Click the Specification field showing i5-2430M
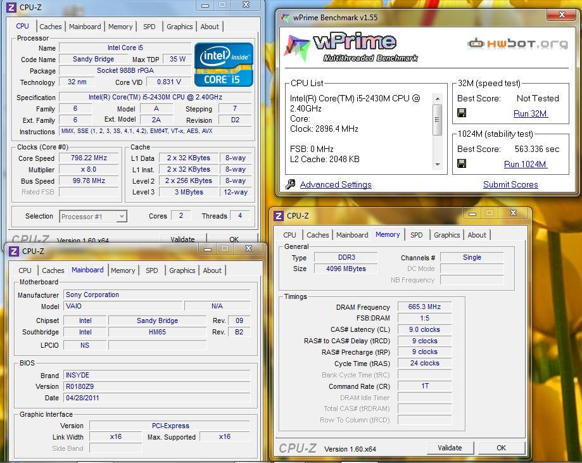 coord(155,97)
